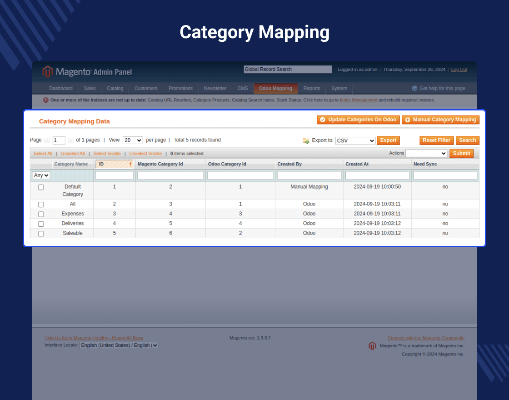This screenshot has width=509, height=400.
Task: Check the Expenses row checkbox
Action: click(41, 214)
